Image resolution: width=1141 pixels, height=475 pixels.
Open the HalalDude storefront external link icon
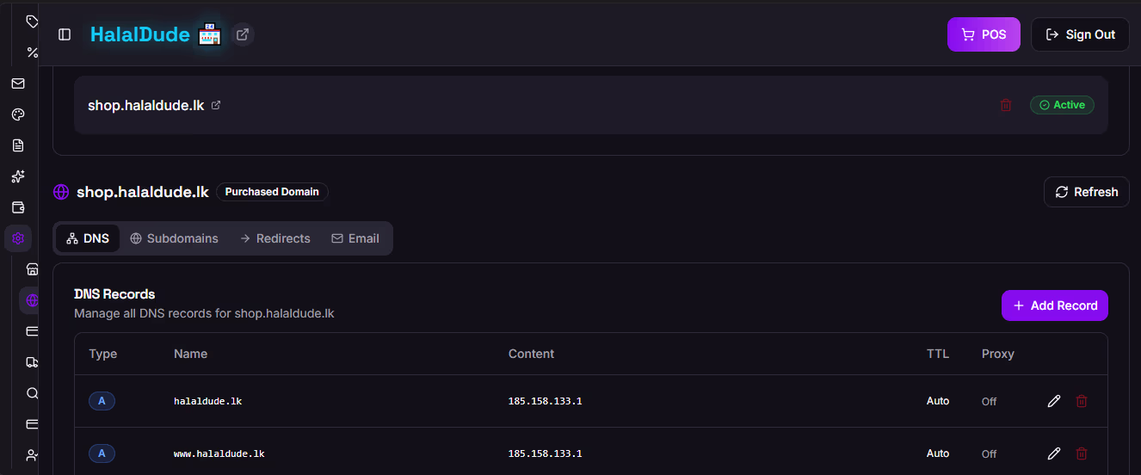(x=243, y=34)
